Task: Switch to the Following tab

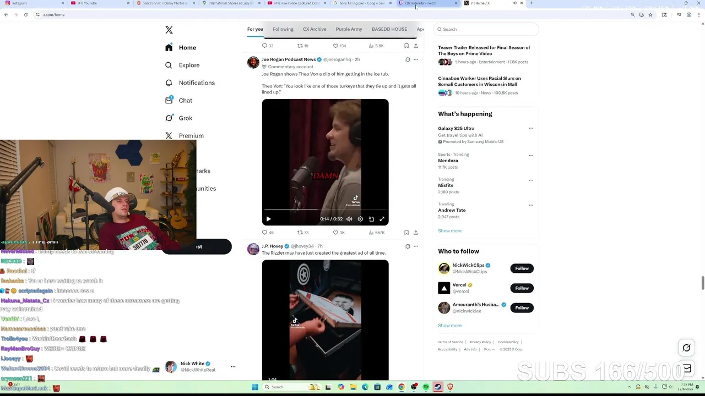Action: click(x=283, y=29)
